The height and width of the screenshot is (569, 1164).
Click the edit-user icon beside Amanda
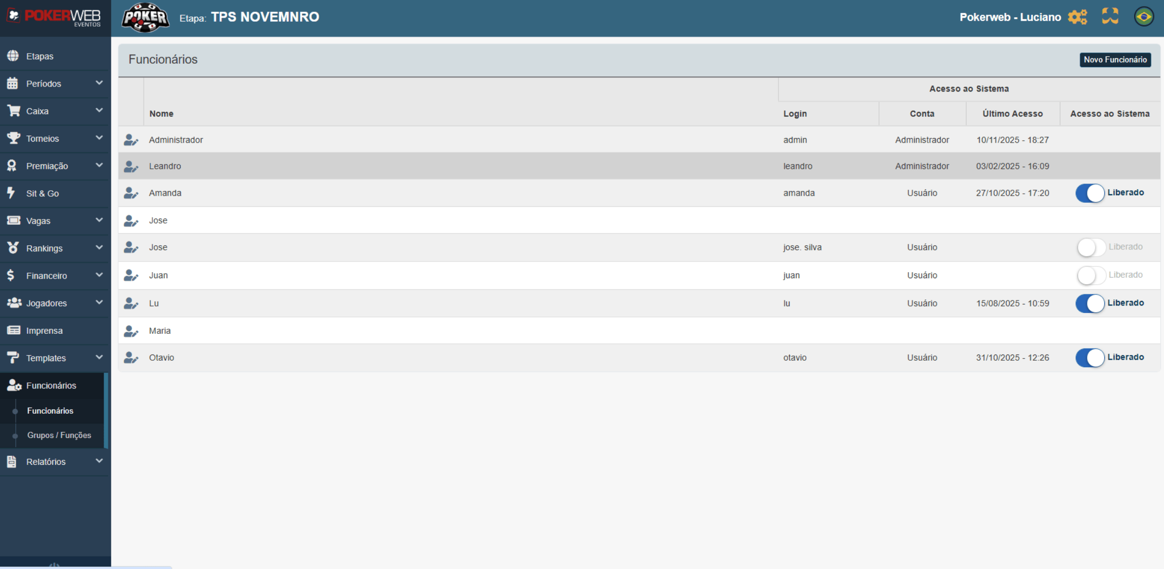point(131,193)
